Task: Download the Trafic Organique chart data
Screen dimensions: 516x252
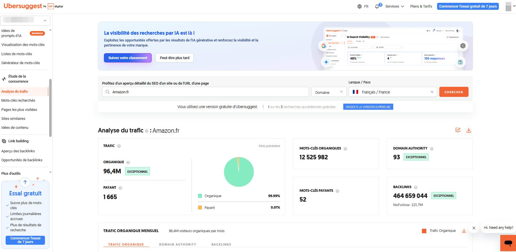Action: (x=464, y=231)
